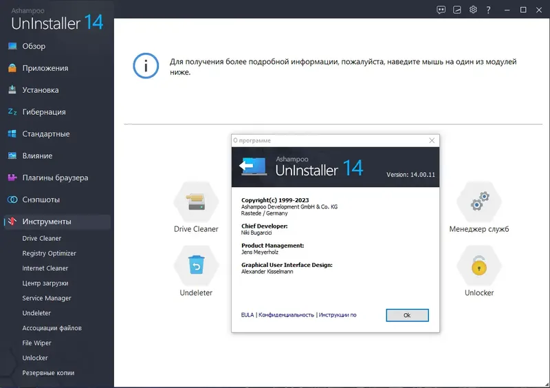Click the Ashampoo UnInstaller 14 main logo

point(57,20)
